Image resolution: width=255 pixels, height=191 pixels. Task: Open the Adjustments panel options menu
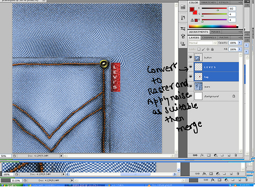(240, 32)
